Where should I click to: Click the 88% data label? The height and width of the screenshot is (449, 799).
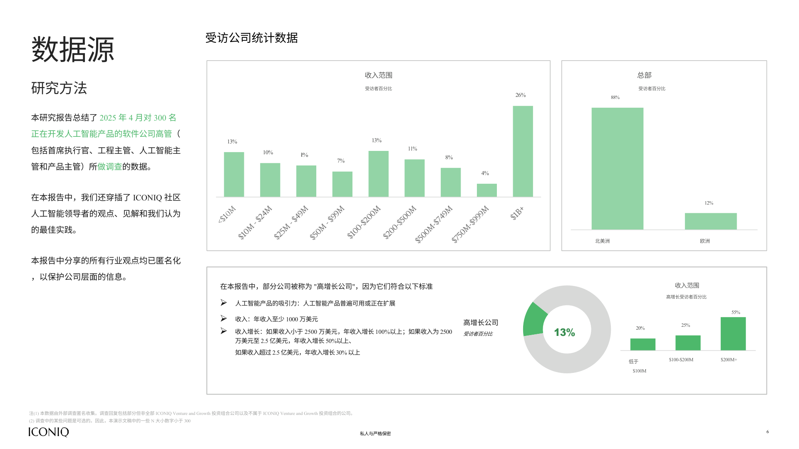(615, 97)
